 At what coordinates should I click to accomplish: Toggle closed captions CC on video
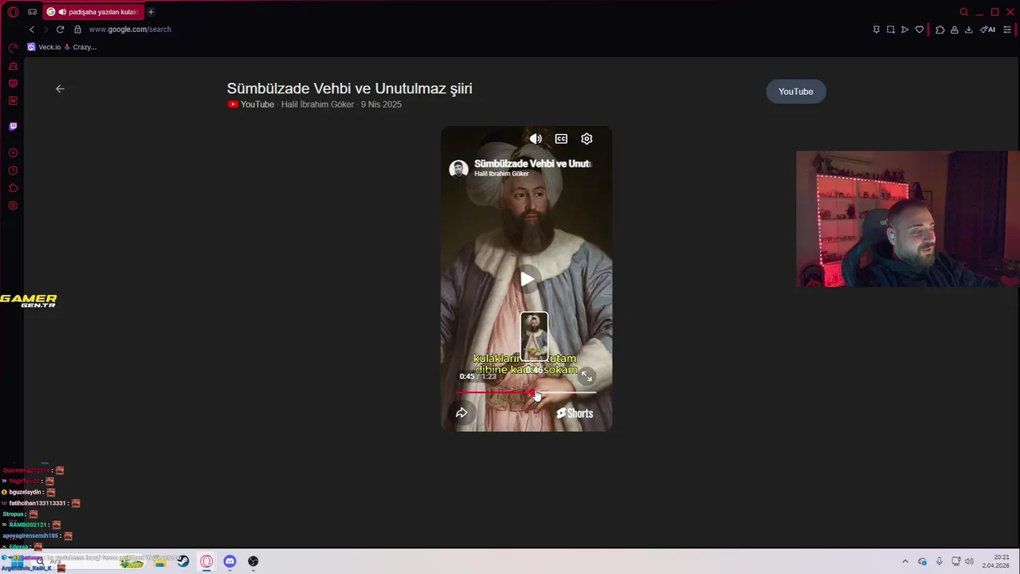pos(561,139)
